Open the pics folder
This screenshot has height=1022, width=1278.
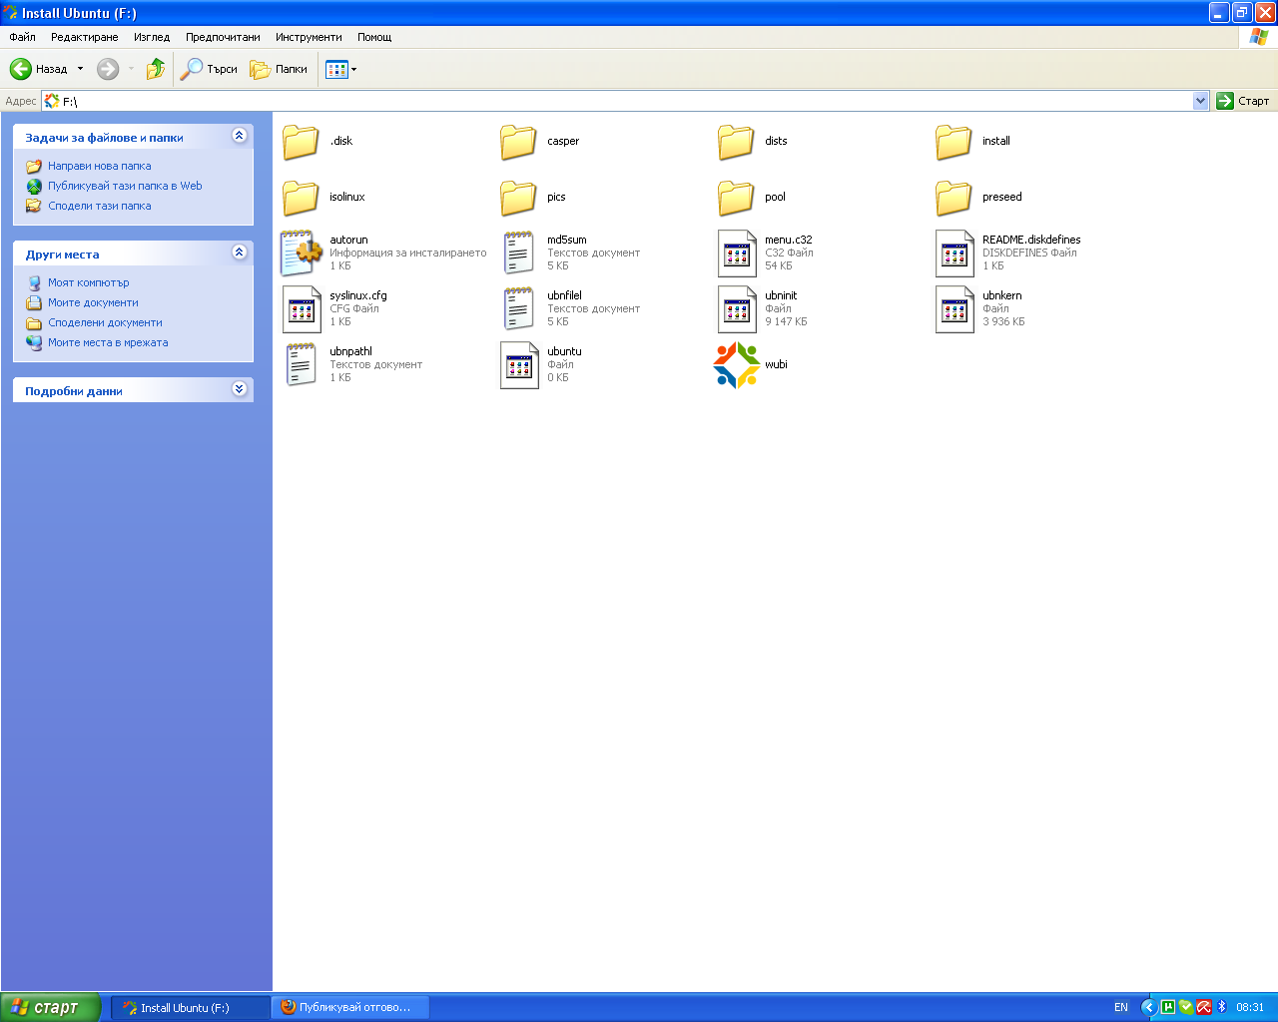pos(533,198)
